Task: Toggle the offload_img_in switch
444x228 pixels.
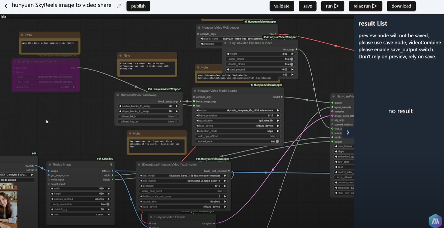Action: click(176, 122)
